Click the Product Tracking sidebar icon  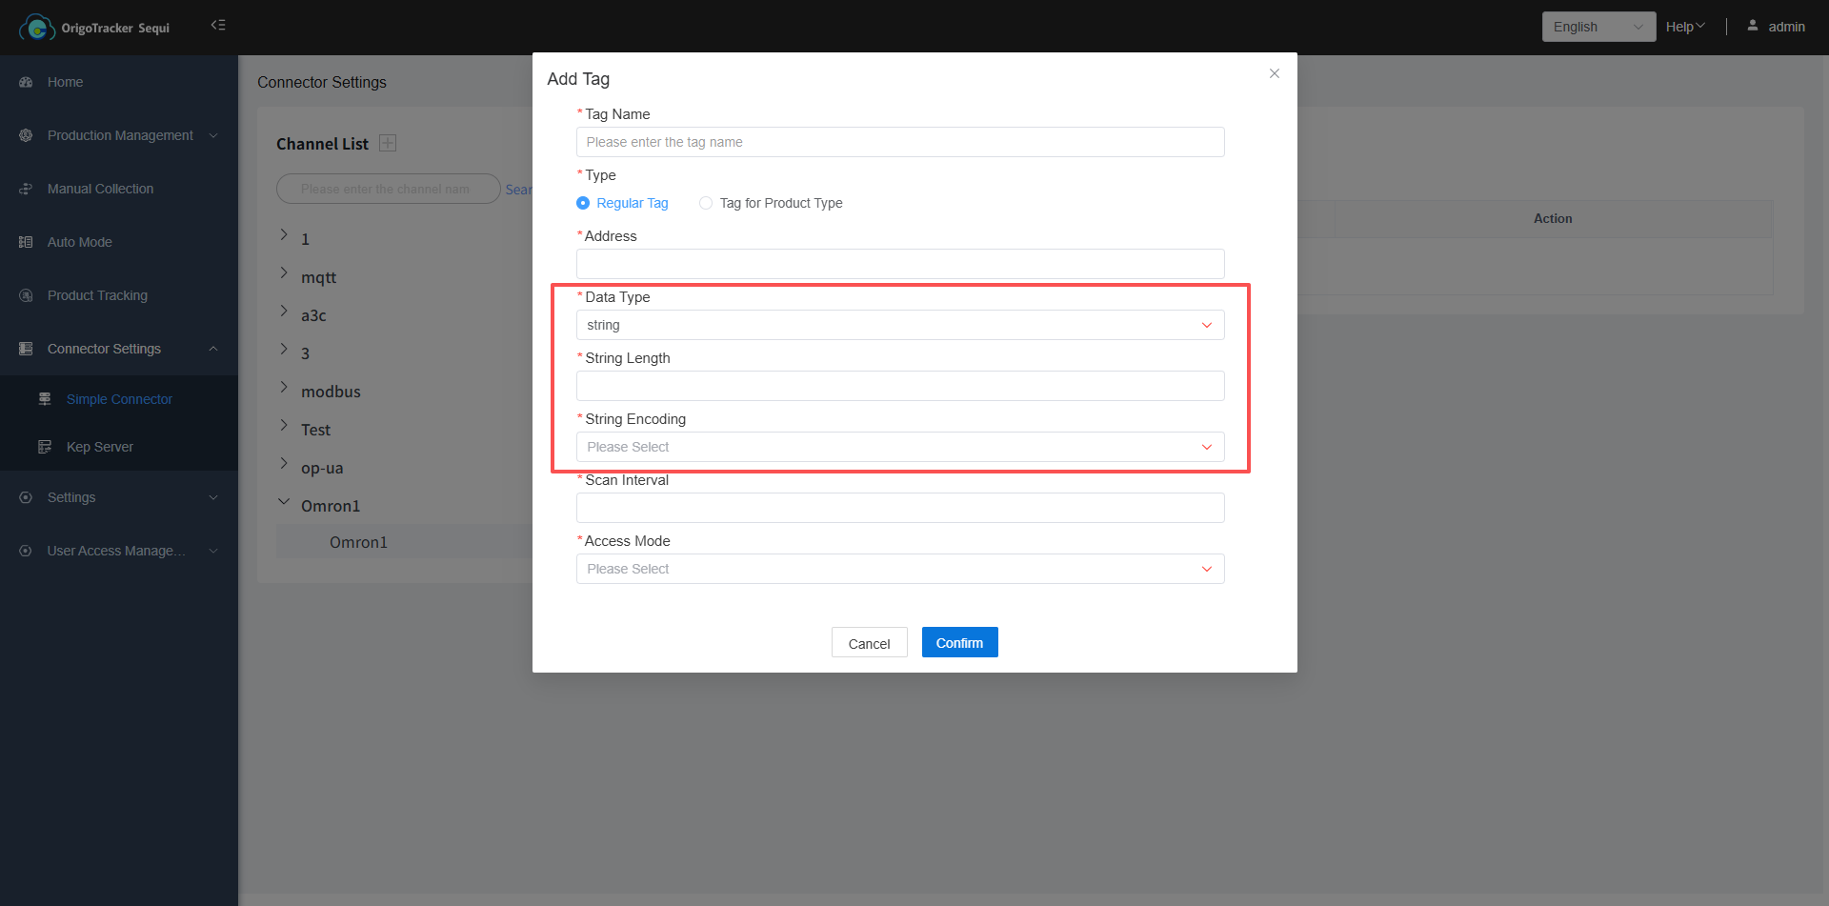pos(26,295)
